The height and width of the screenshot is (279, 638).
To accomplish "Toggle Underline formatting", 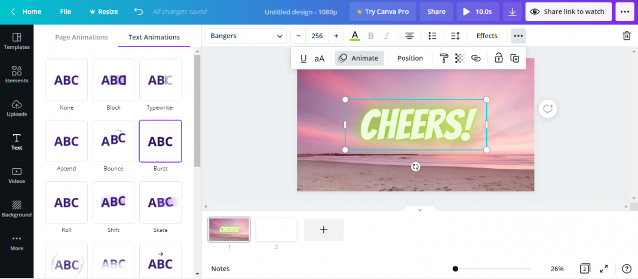I will (303, 58).
